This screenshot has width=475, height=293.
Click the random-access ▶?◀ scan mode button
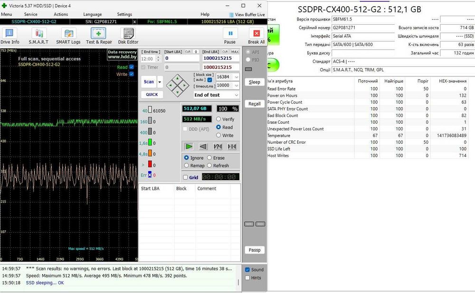(x=218, y=146)
